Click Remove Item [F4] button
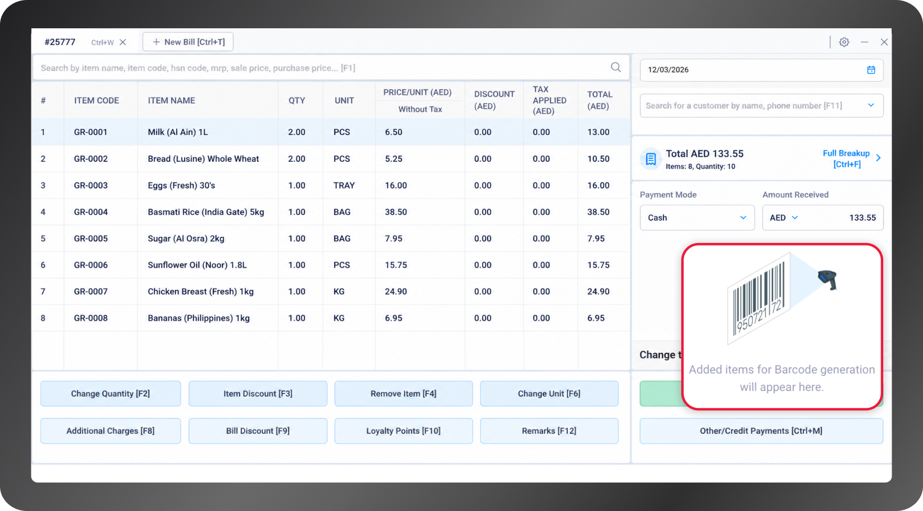 [x=403, y=394]
